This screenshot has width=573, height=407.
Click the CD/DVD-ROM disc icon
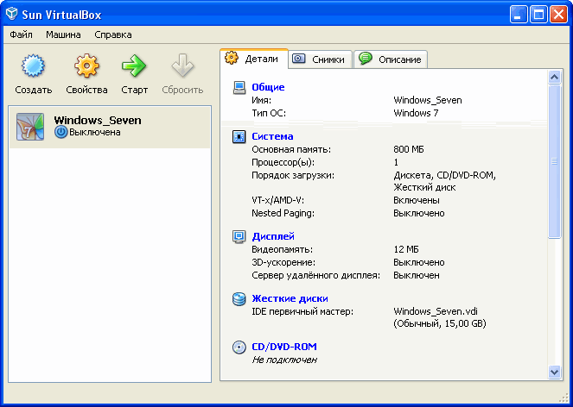point(239,347)
